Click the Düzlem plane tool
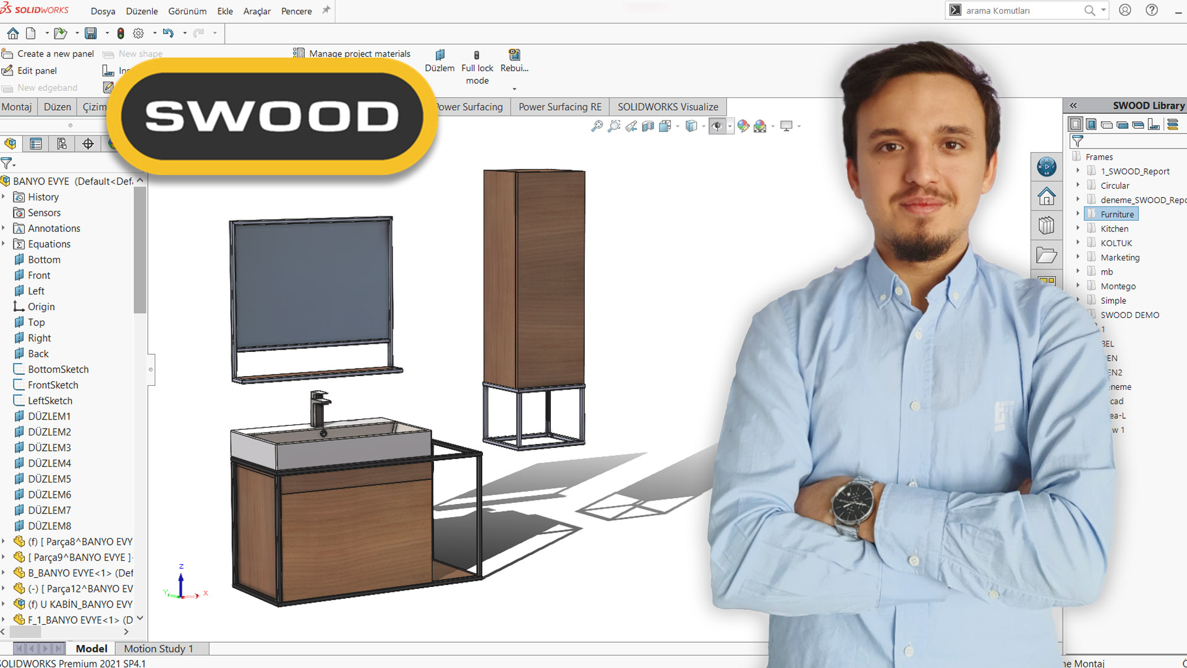Screen dimensions: 1187x668 [440, 61]
